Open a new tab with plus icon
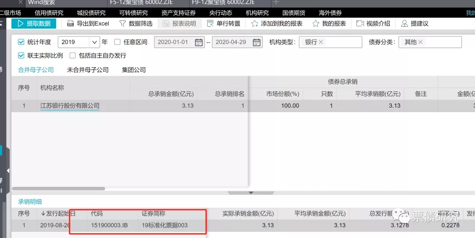This screenshot has width=475, height=238. tap(276, 3)
